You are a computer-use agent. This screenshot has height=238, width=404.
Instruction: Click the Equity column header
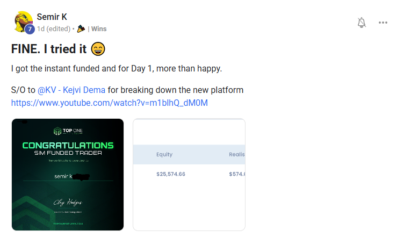click(x=164, y=154)
